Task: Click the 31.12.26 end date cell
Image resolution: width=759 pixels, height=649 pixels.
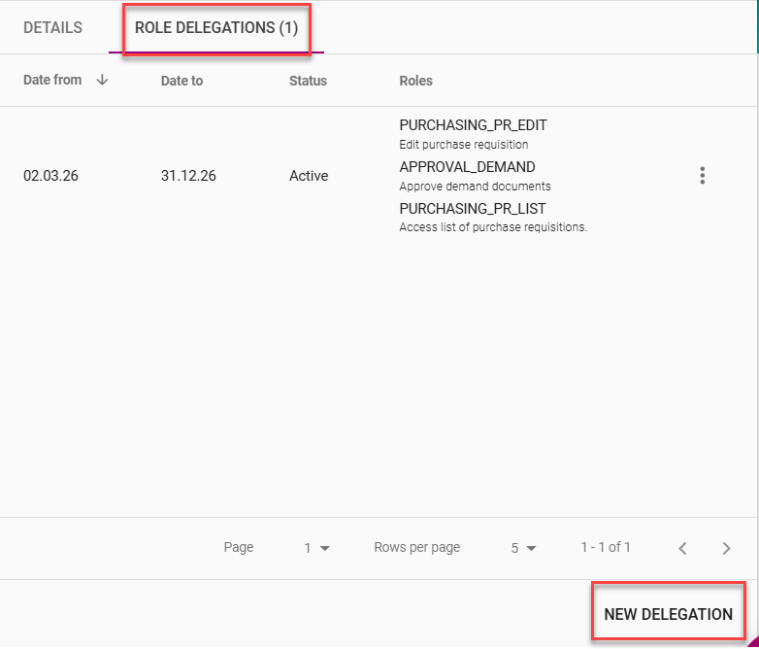Action: pyautogui.click(x=188, y=176)
